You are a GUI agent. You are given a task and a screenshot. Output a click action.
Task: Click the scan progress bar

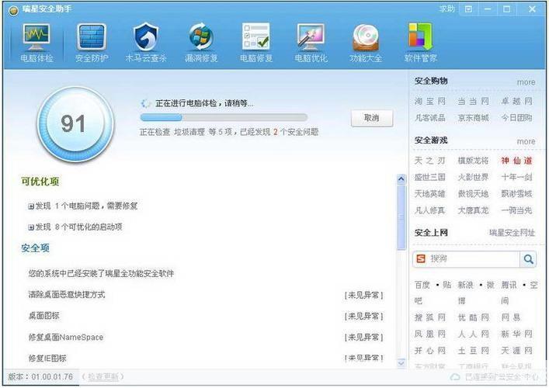coord(224,117)
